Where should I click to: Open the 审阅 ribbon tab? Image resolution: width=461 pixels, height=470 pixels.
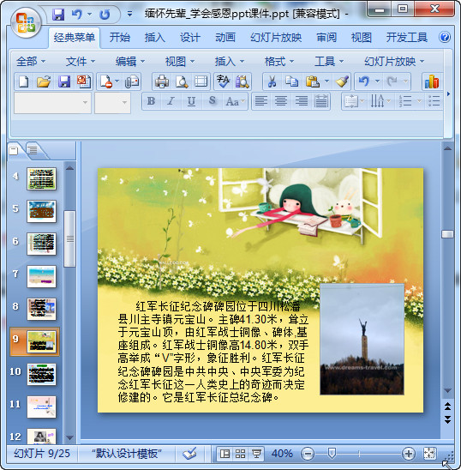click(326, 38)
